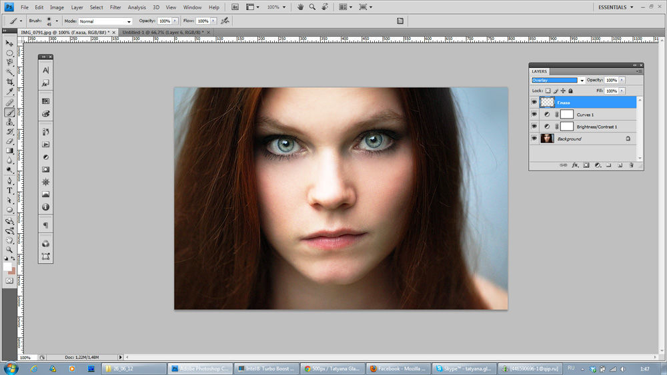The height and width of the screenshot is (375, 667).
Task: Hide the Background layer
Action: 534,139
